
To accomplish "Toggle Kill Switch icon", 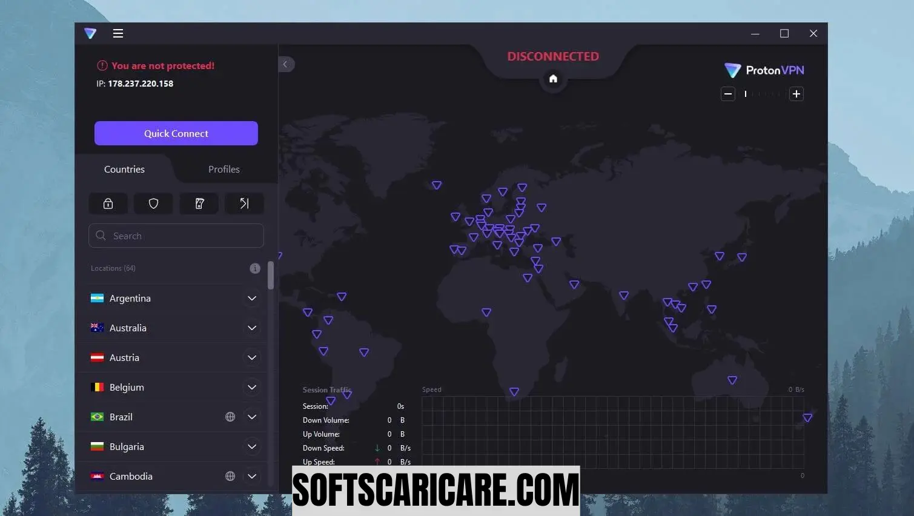I will click(x=199, y=203).
